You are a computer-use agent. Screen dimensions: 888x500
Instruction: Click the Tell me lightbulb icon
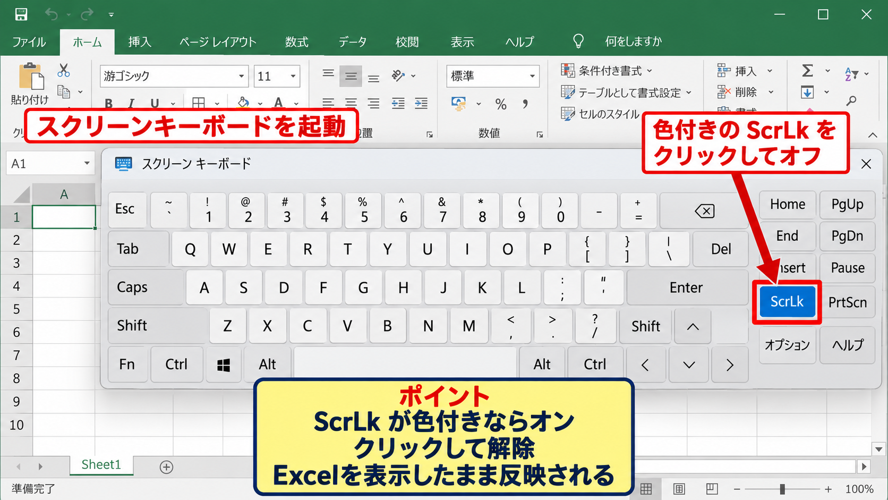578,41
